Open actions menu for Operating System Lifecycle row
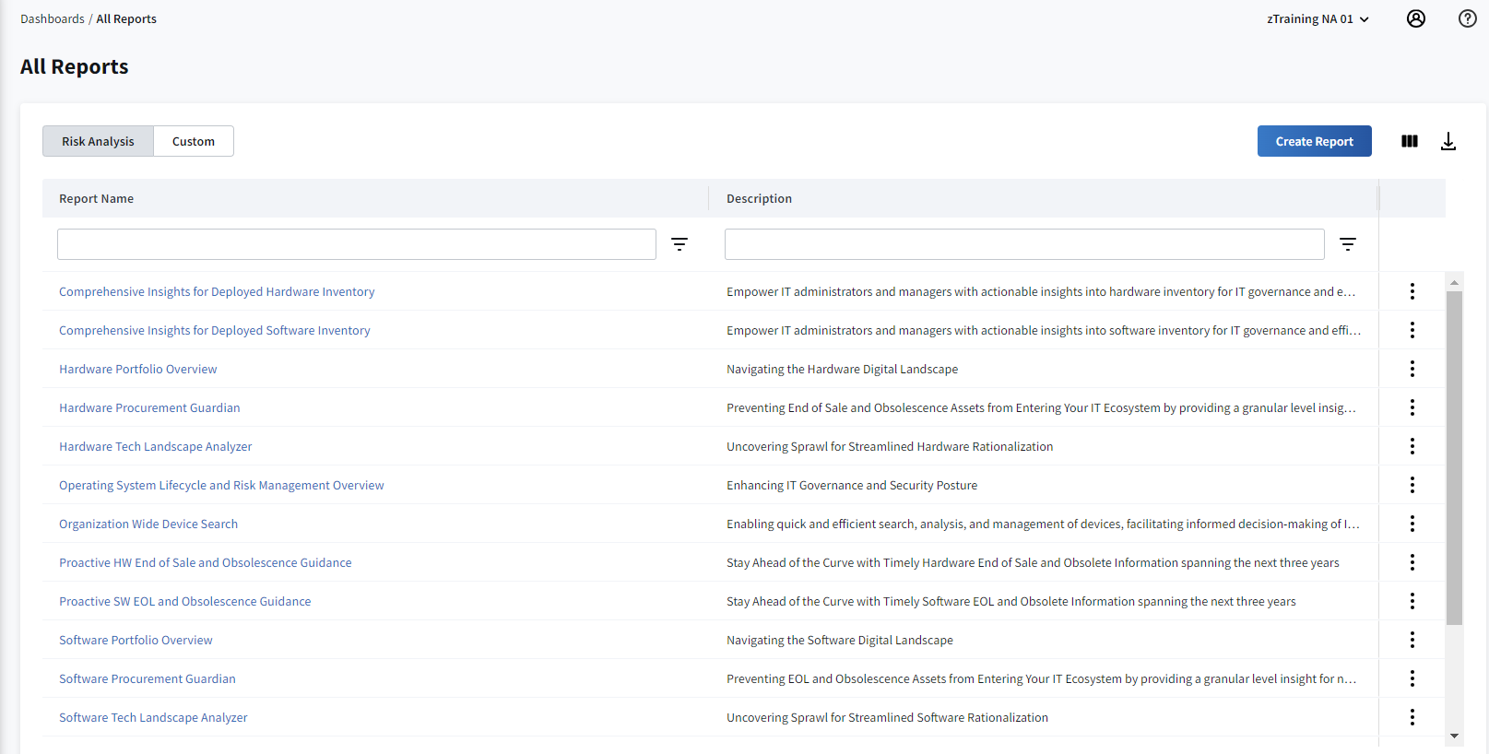 (x=1412, y=485)
